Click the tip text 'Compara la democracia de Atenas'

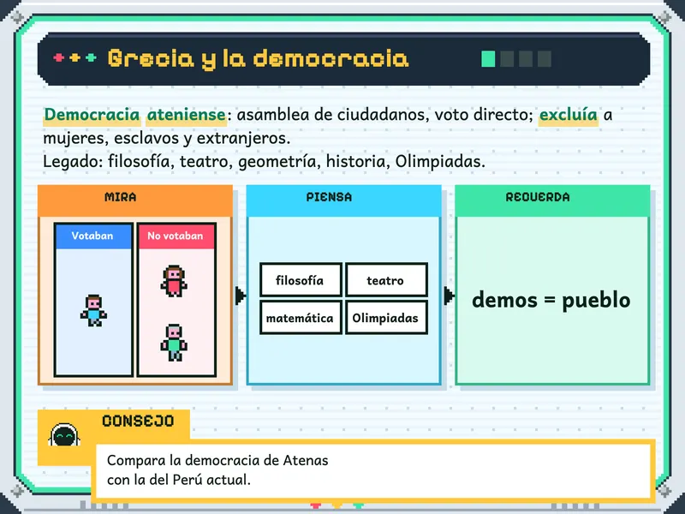click(217, 460)
